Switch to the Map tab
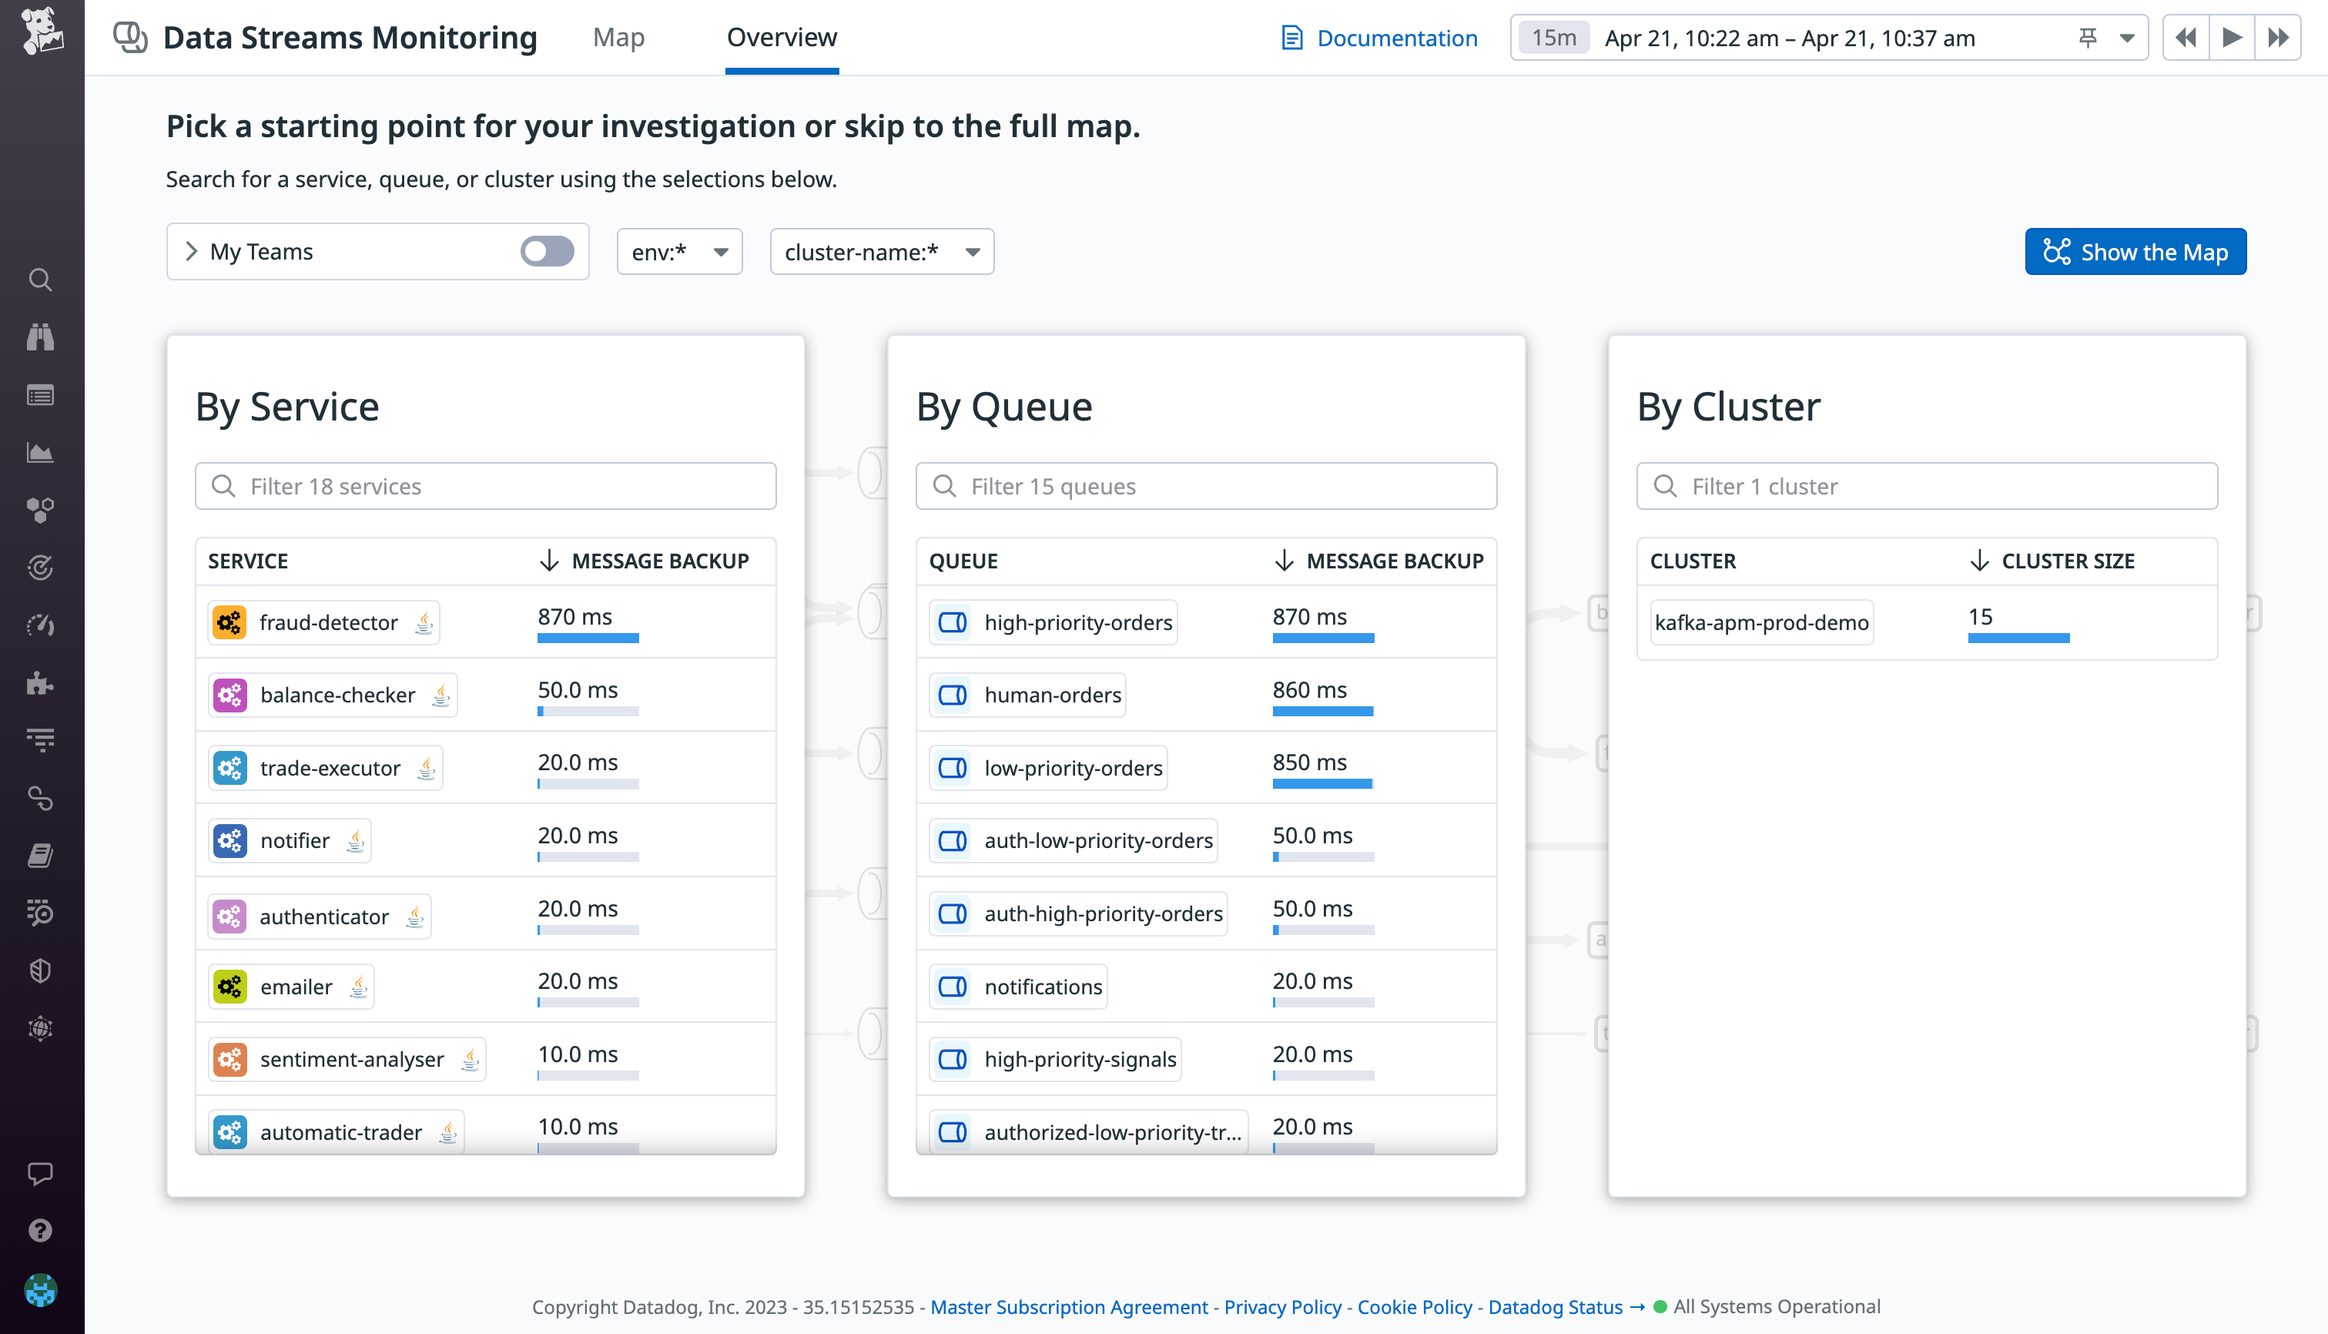Image resolution: width=2328 pixels, height=1334 pixels. click(x=618, y=38)
